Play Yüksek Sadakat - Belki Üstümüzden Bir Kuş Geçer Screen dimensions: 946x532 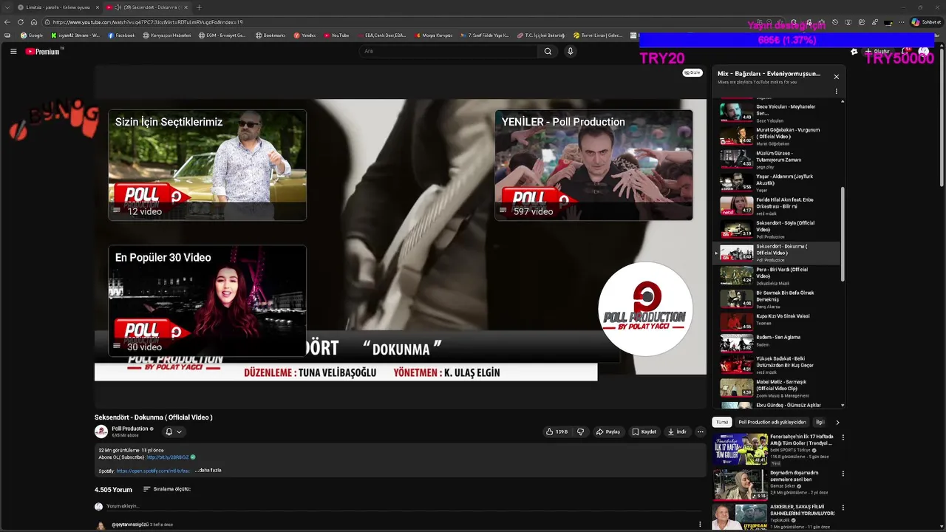(x=776, y=364)
